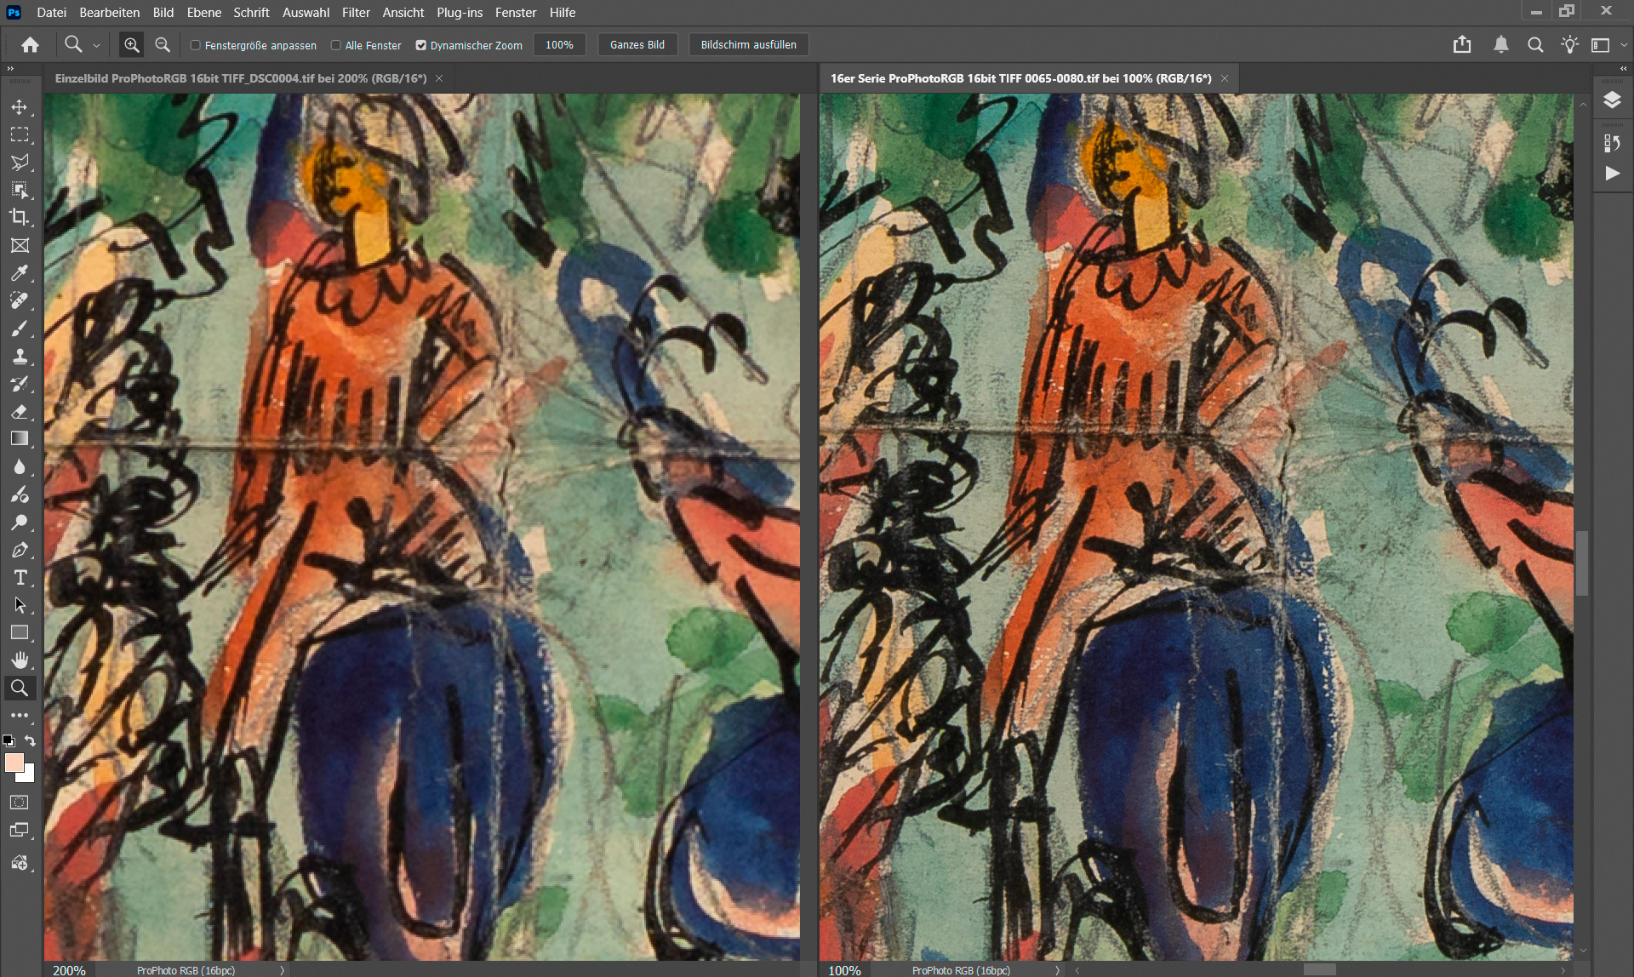Select the Gradient tool
1634x977 pixels.
pos(20,439)
